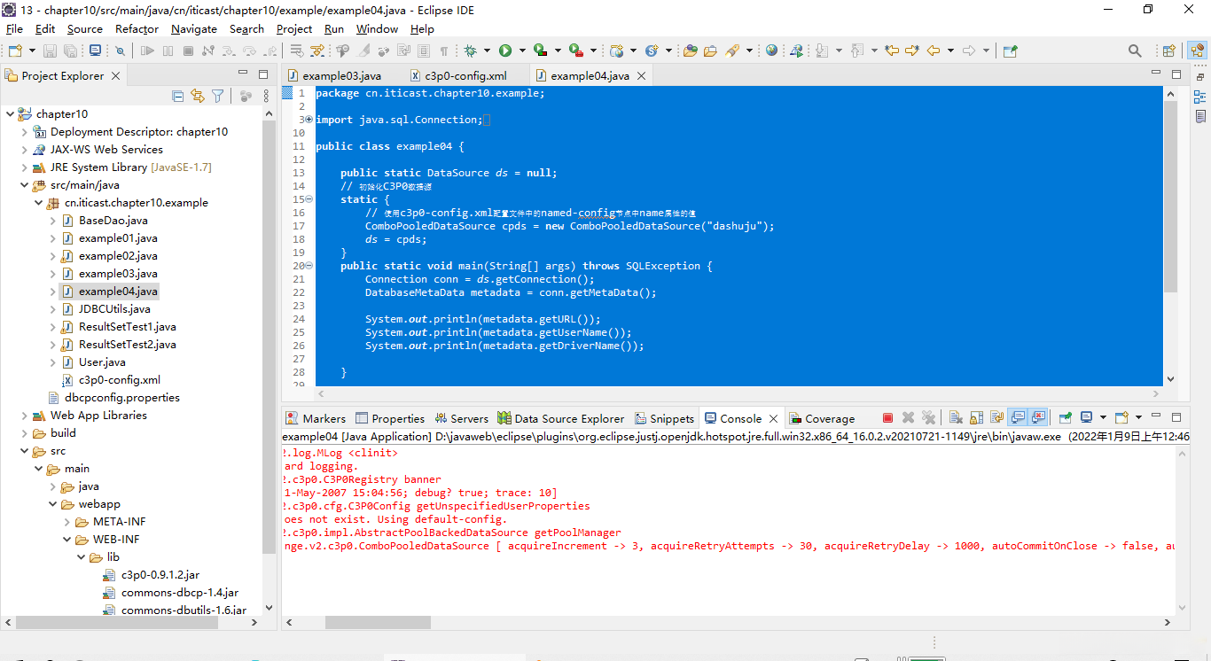This screenshot has width=1211, height=661.
Task: Collapse all in Project Explorer toolbar
Action: coord(177,97)
